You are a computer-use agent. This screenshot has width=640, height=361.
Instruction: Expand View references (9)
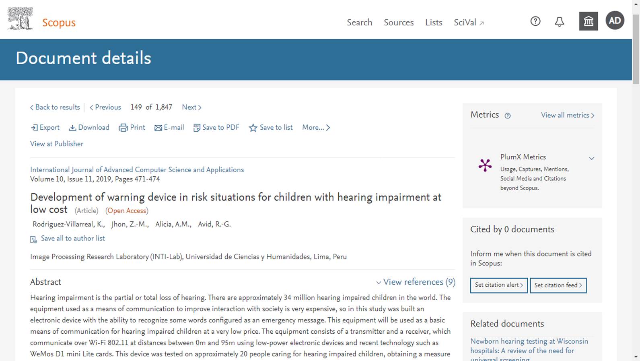[x=416, y=282]
